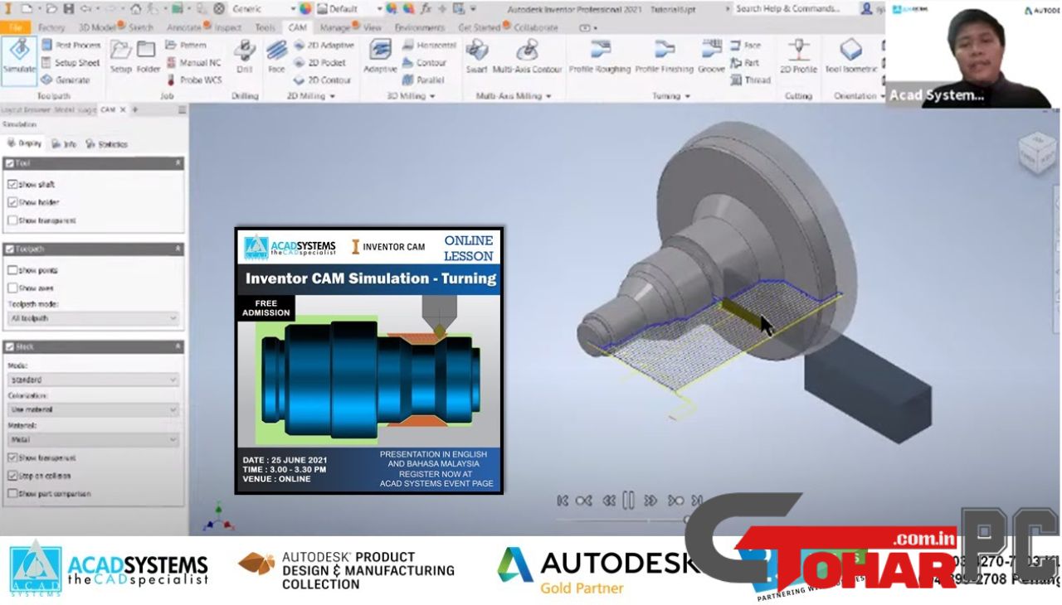Image resolution: width=1062 pixels, height=605 pixels.
Task: Enable Show transparent under Tool section
Action: [x=12, y=220]
